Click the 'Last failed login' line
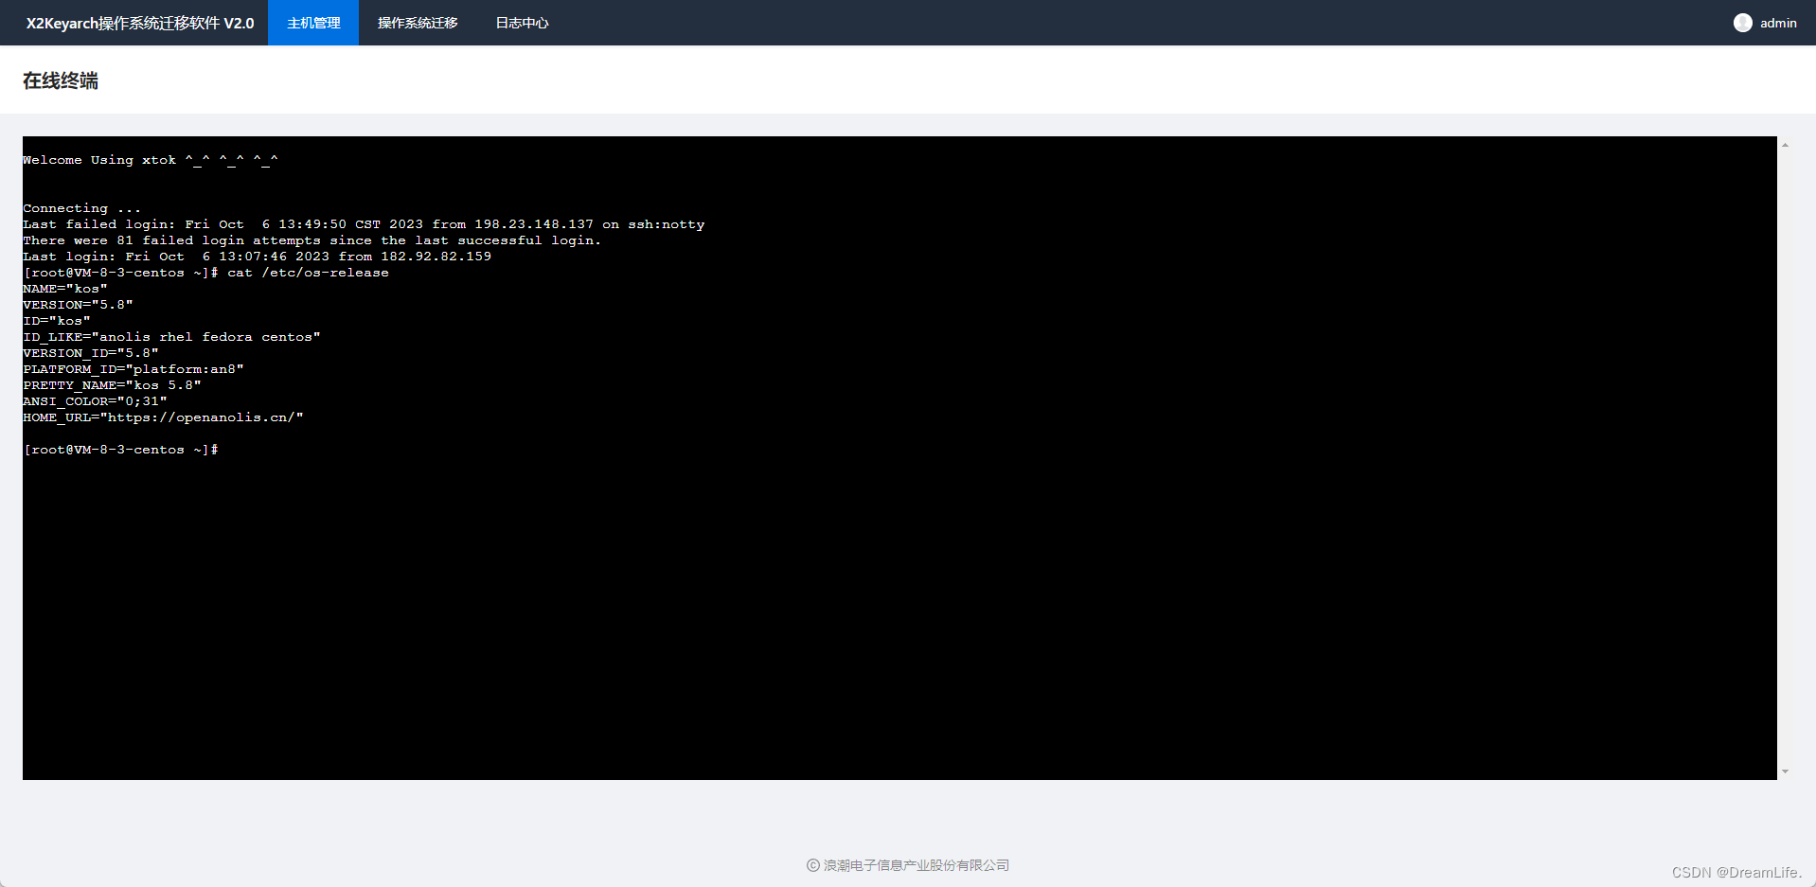Viewport: 1816px width, 887px height. pyautogui.click(x=364, y=224)
